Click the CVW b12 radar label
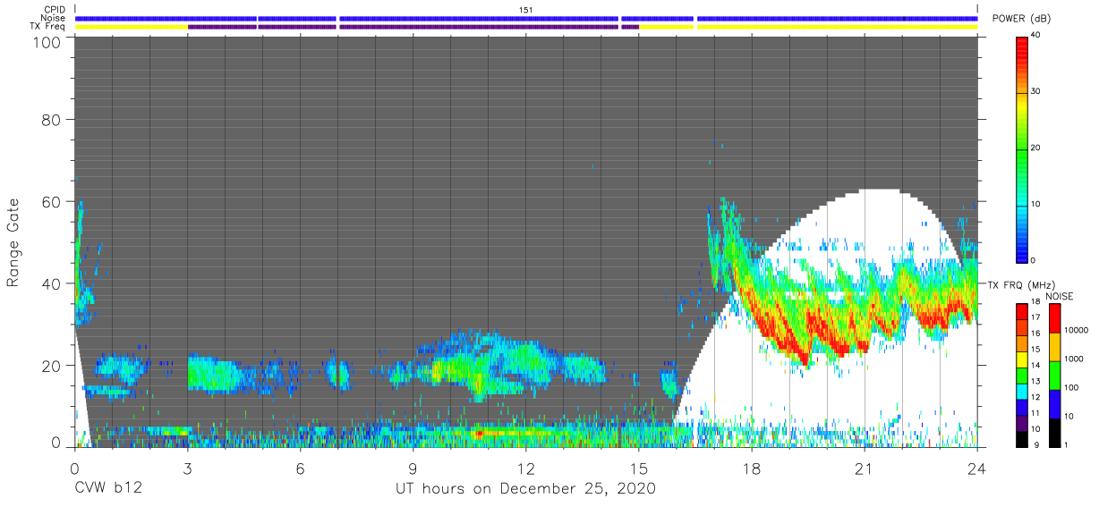The image size is (1099, 507). [x=108, y=489]
